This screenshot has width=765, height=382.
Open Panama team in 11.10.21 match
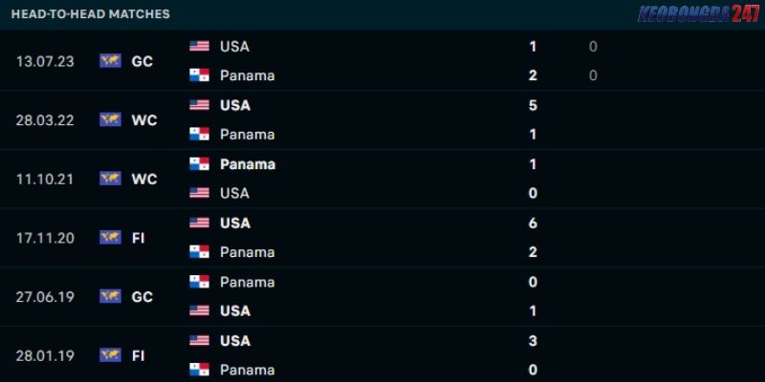click(248, 164)
